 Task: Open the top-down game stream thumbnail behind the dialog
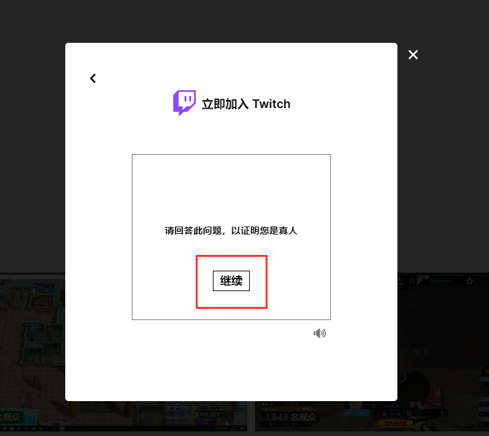[32, 352]
